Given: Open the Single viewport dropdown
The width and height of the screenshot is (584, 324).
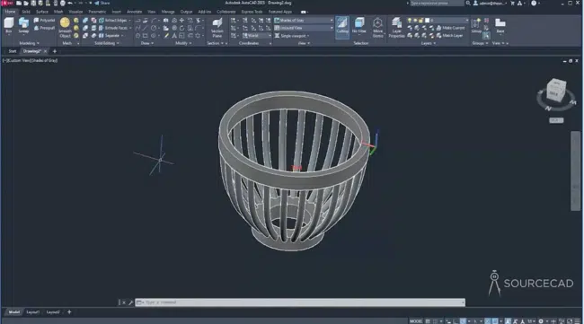Looking at the screenshot, I should [293, 36].
